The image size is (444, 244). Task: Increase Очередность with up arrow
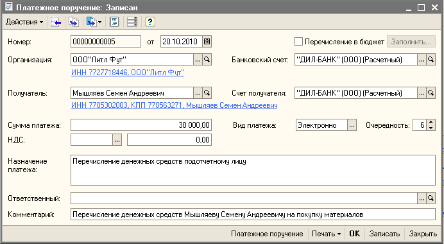tap(431, 122)
